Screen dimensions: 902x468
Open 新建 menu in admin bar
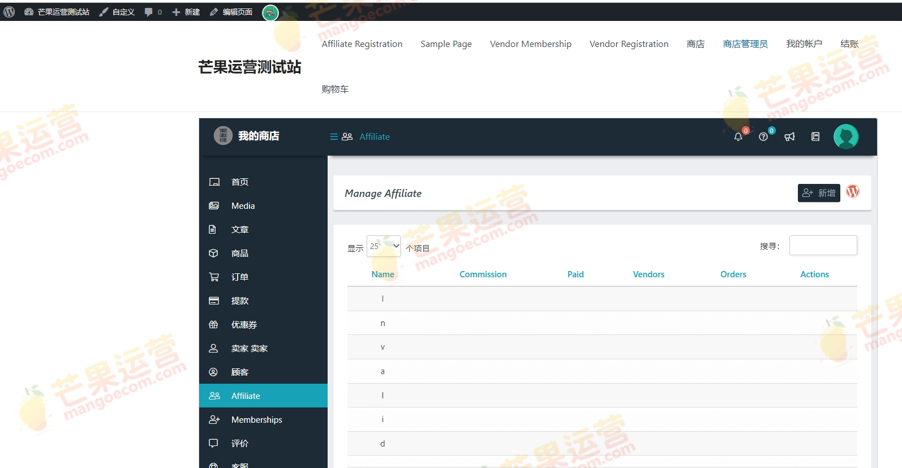point(186,12)
